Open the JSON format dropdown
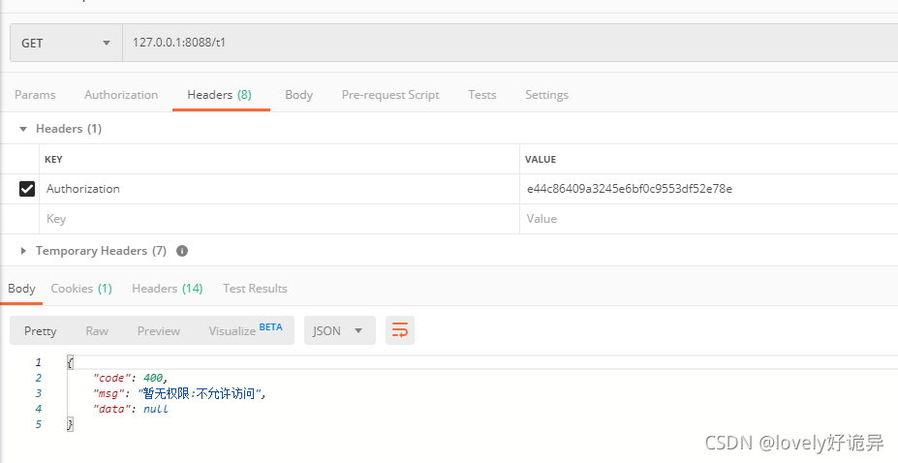Screen dimensions: 898x463 [x=340, y=330]
